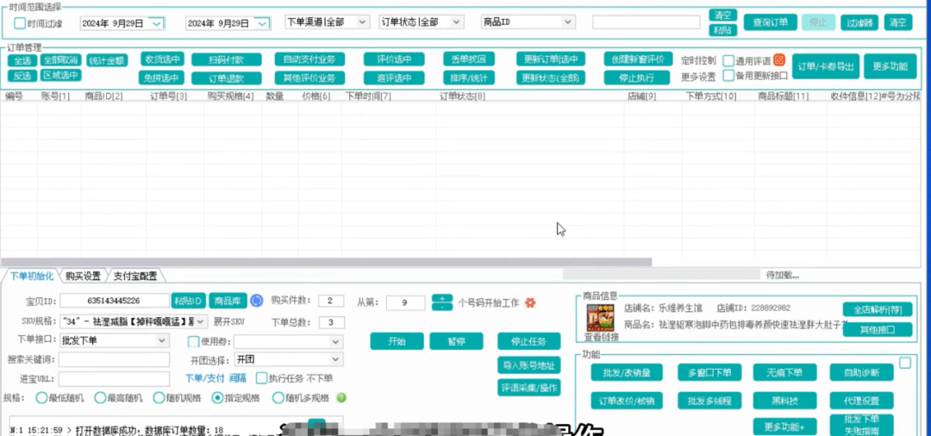
Task: Open the orange gear settings icon
Action: 530,302
